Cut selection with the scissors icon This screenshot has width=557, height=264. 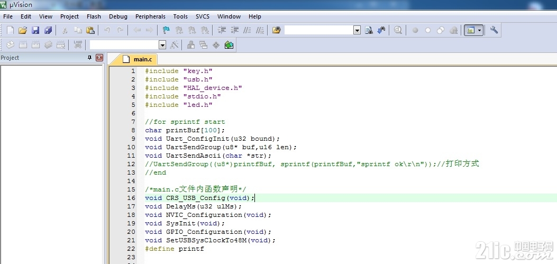pos(65,30)
